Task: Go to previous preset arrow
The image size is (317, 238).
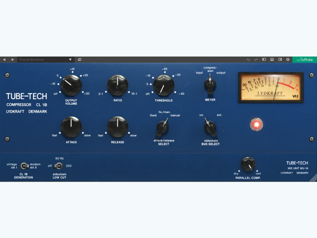Action: [4, 59]
